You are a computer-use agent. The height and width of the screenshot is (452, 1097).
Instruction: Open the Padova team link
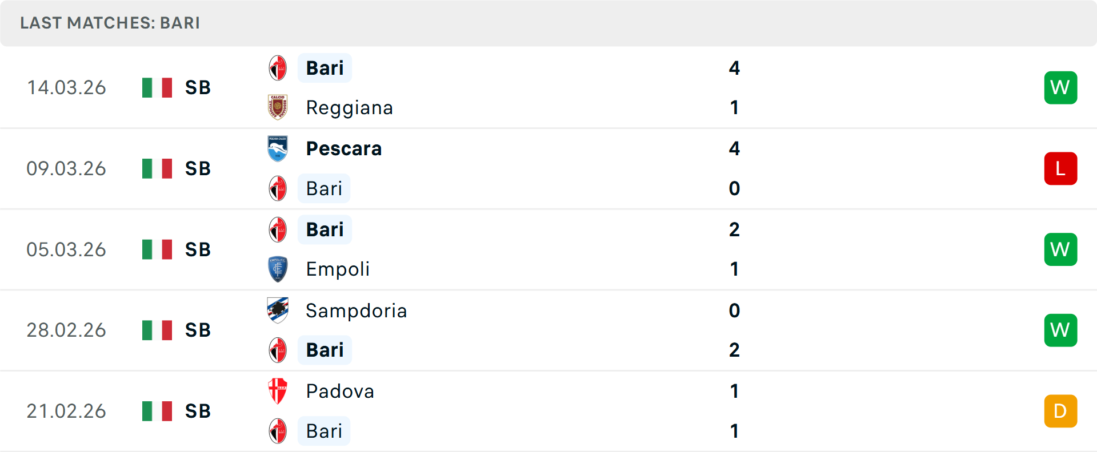tap(340, 391)
